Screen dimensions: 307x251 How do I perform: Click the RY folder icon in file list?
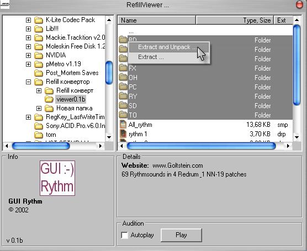coord(123,96)
